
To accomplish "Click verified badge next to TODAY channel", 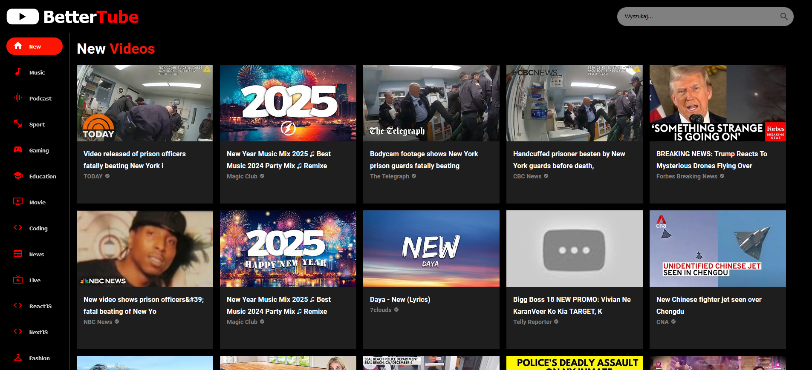I will pyautogui.click(x=107, y=176).
